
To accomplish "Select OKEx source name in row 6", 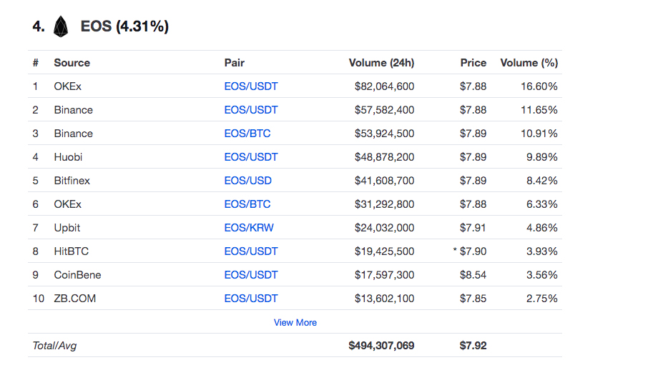I will [67, 204].
